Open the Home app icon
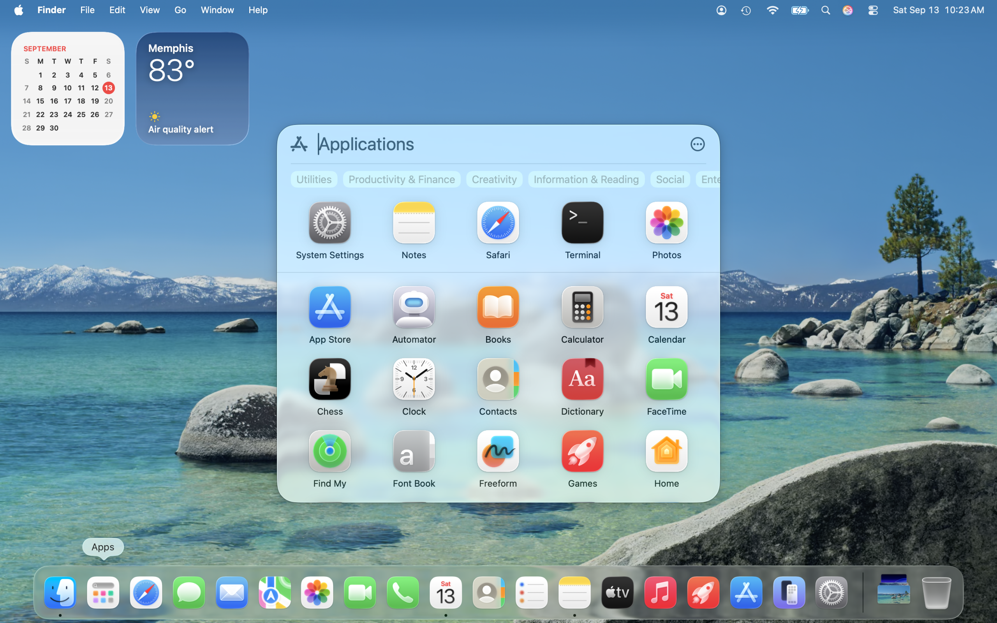Viewport: 997px width, 623px height. (x=666, y=452)
